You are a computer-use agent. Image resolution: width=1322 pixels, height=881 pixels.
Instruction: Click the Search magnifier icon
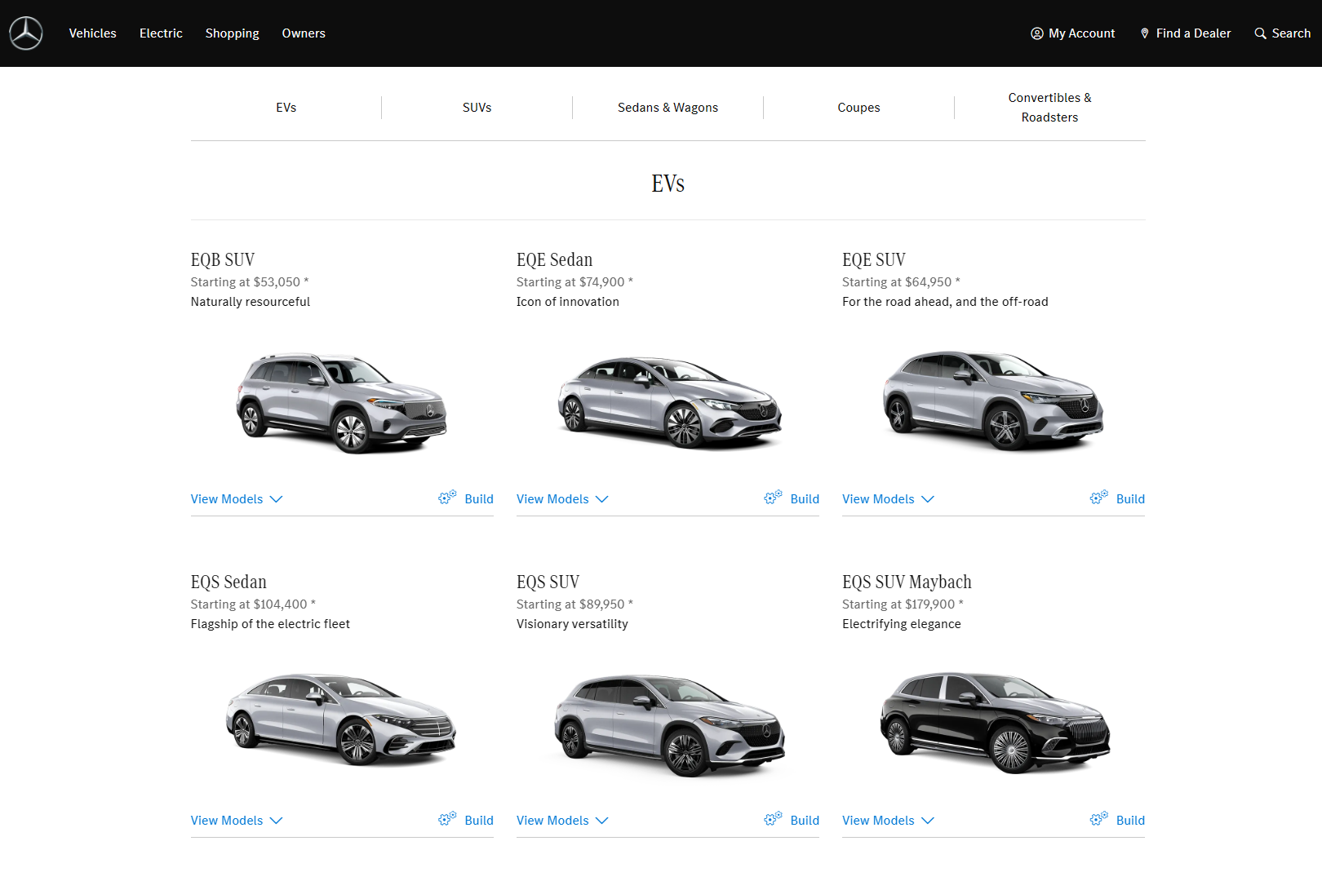pos(1261,33)
